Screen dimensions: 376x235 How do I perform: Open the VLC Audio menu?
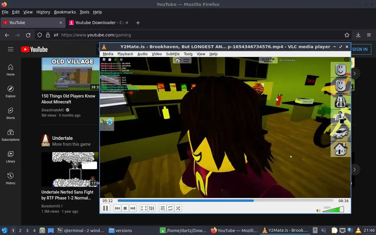point(142,54)
